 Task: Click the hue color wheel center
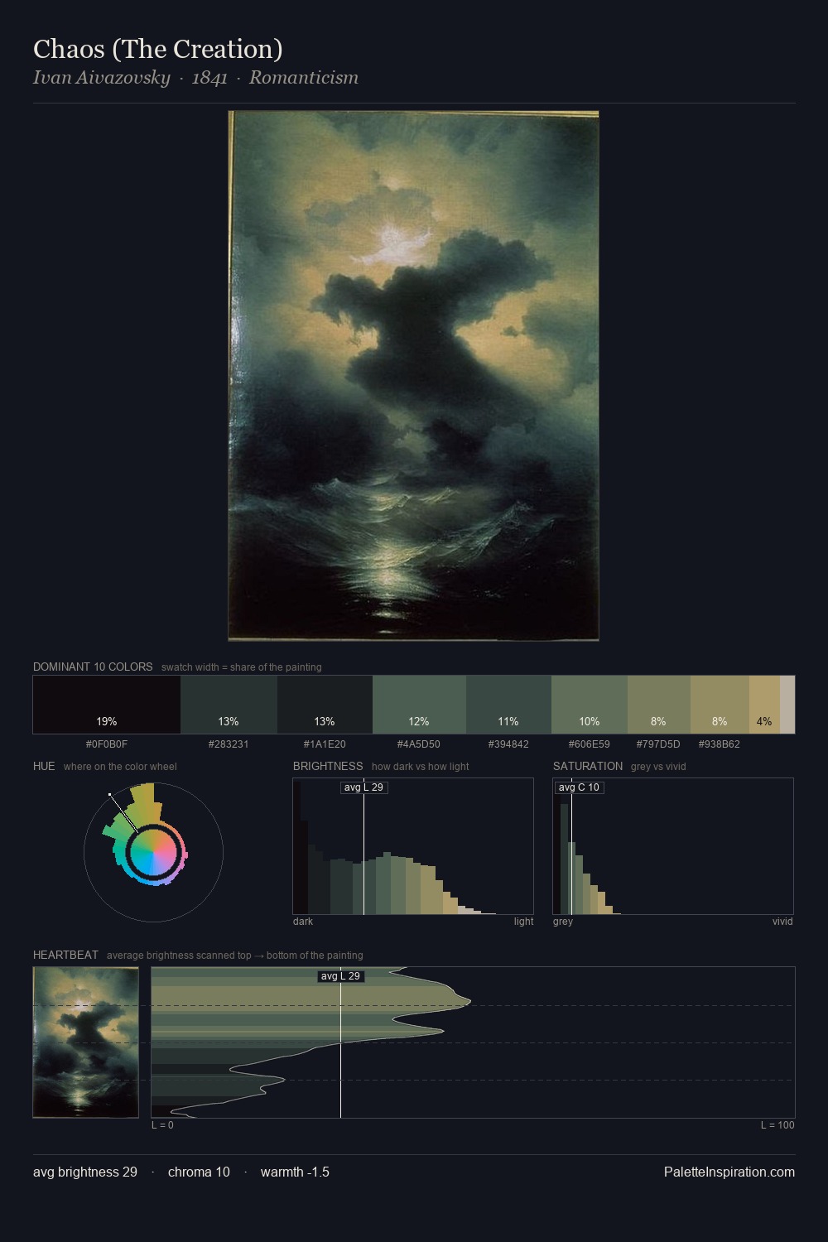pos(153,852)
